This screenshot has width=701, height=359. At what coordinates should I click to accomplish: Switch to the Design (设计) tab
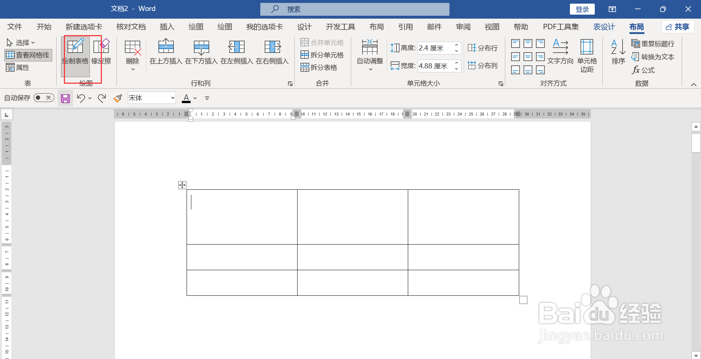[x=304, y=27]
